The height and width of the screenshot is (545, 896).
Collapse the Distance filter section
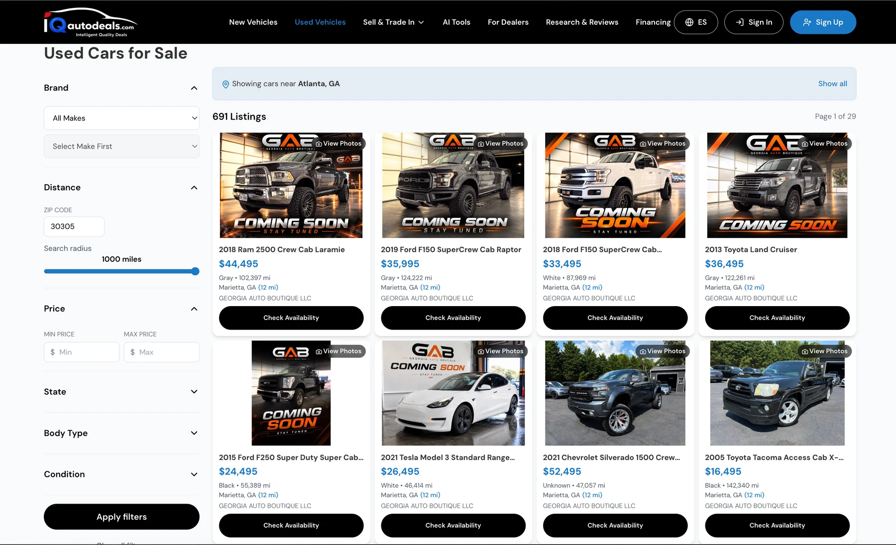pyautogui.click(x=194, y=188)
